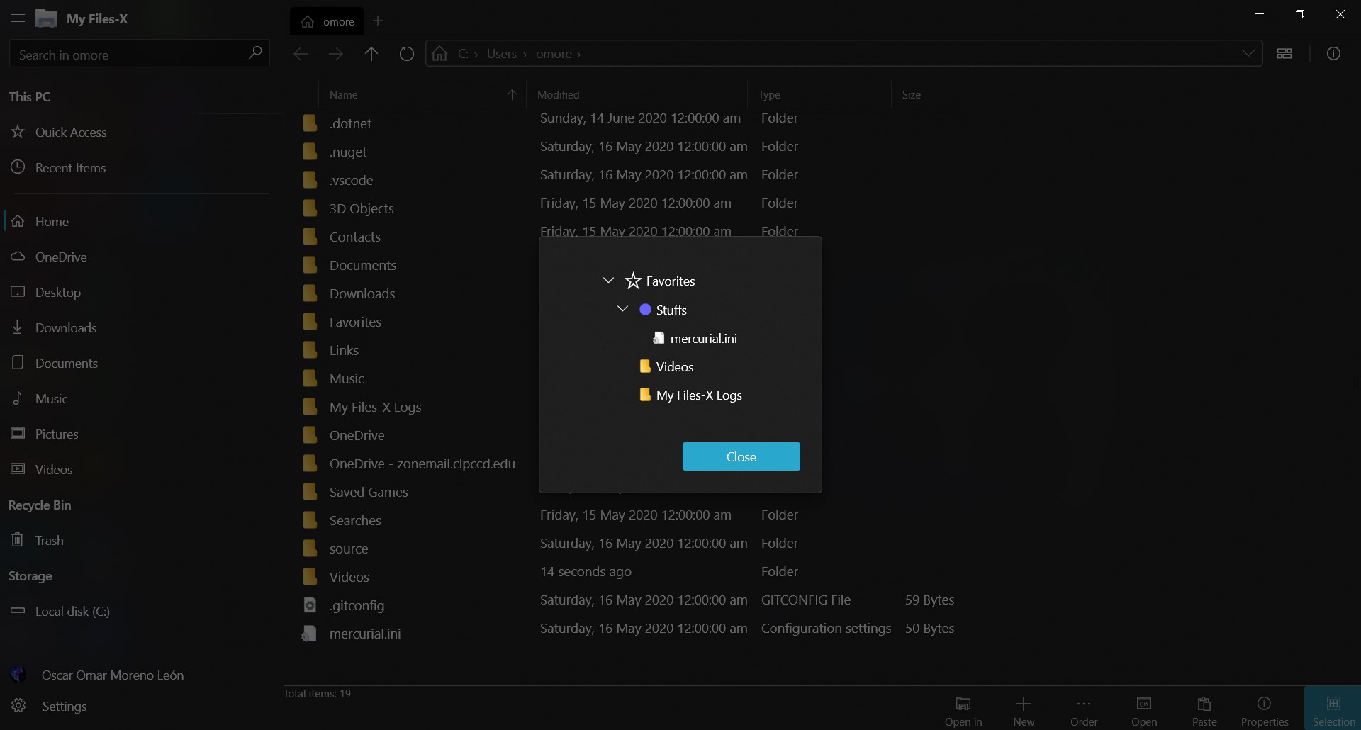Click the Paste icon in bottom toolbar
The image size is (1361, 730).
point(1204,709)
